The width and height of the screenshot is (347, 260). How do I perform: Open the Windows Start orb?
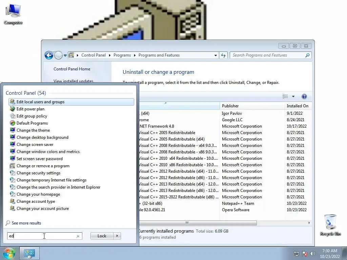coord(9,253)
